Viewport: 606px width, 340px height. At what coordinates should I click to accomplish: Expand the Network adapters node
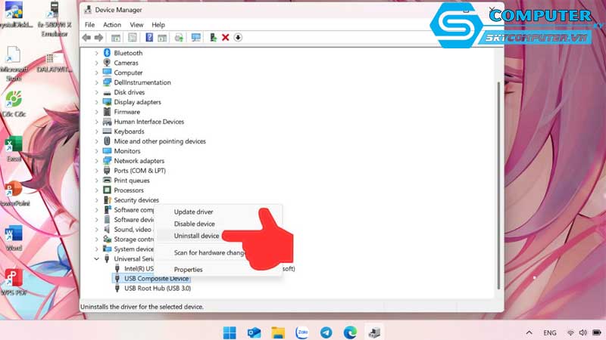coord(97,161)
